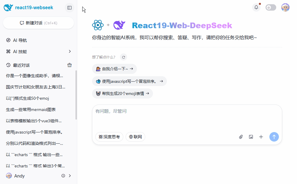
Task: Click the Andy avatar in sidebar footer
Action: (9, 176)
